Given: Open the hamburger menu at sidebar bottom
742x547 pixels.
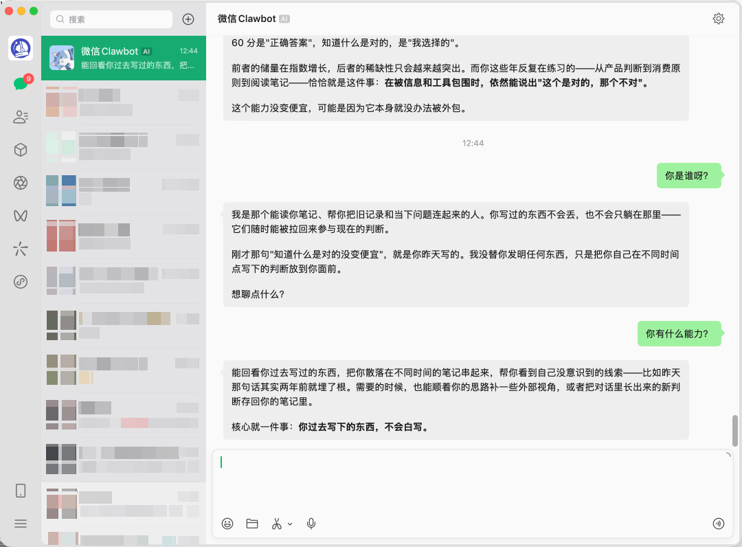Looking at the screenshot, I should 21,524.
